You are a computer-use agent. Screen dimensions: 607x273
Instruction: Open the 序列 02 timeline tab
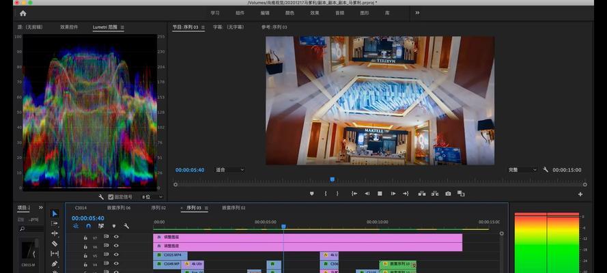tap(158, 207)
